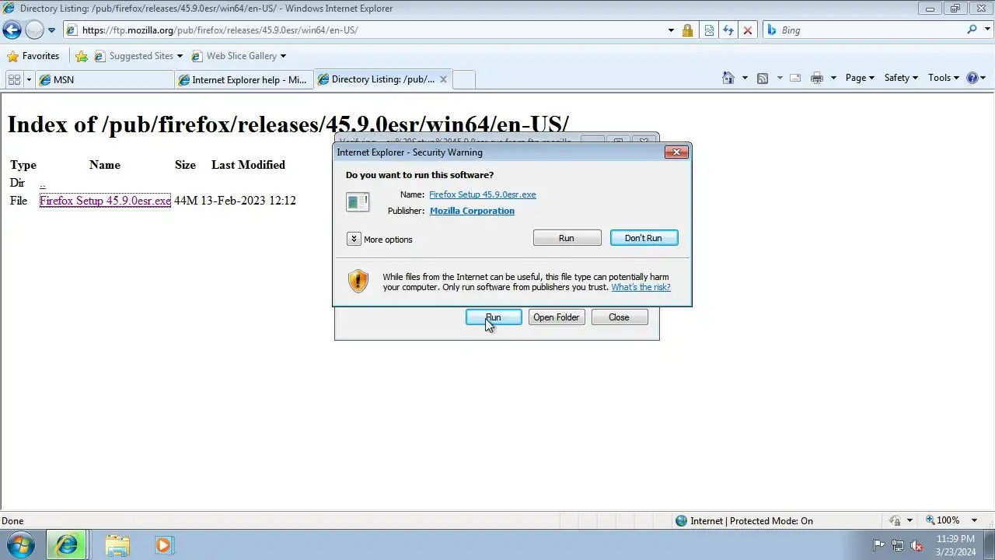
Task: Click the Home icon in command bar
Action: point(728,78)
